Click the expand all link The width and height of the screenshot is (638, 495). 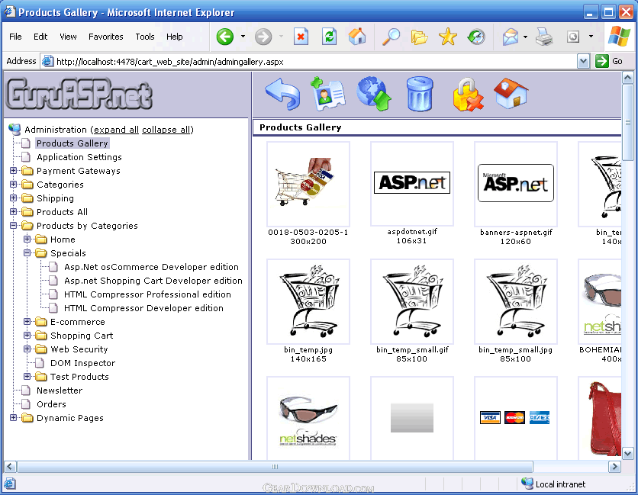pyautogui.click(x=116, y=130)
